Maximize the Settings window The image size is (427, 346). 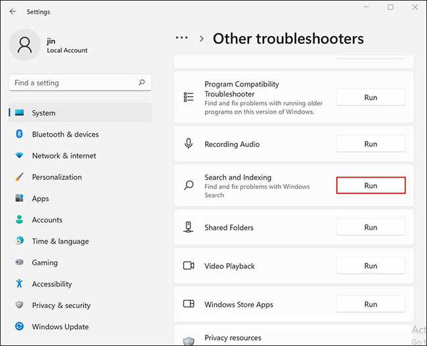390,7
